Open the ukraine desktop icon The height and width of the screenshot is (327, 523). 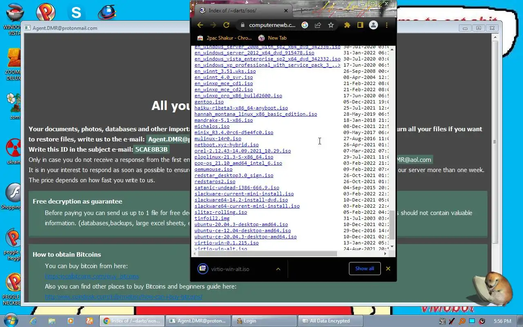[x=14, y=151]
